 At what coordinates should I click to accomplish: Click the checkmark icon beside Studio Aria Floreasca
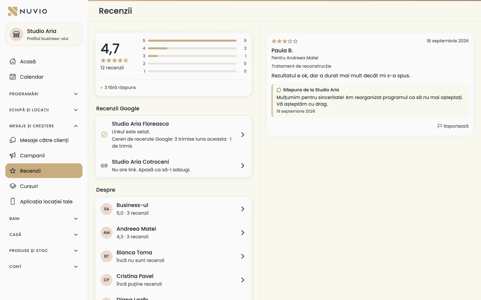tap(104, 135)
